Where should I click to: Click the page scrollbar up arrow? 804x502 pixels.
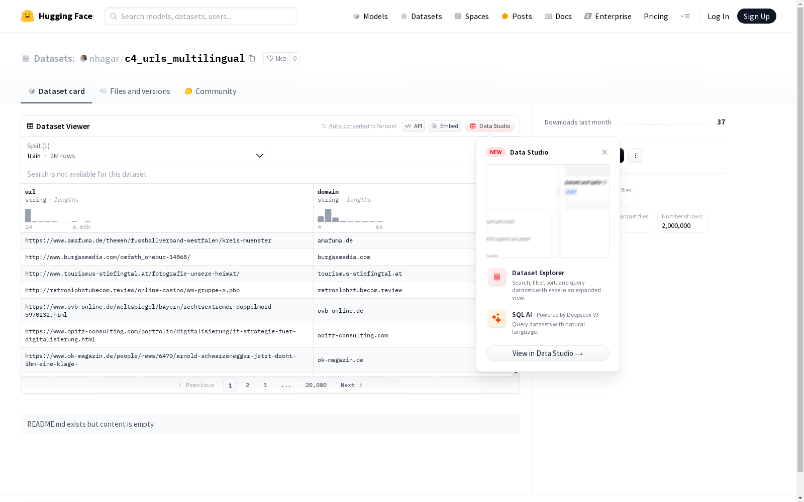800,4
